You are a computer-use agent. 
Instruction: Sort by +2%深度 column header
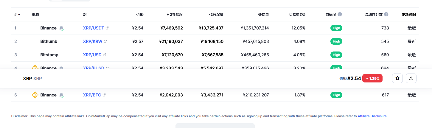click(175, 14)
